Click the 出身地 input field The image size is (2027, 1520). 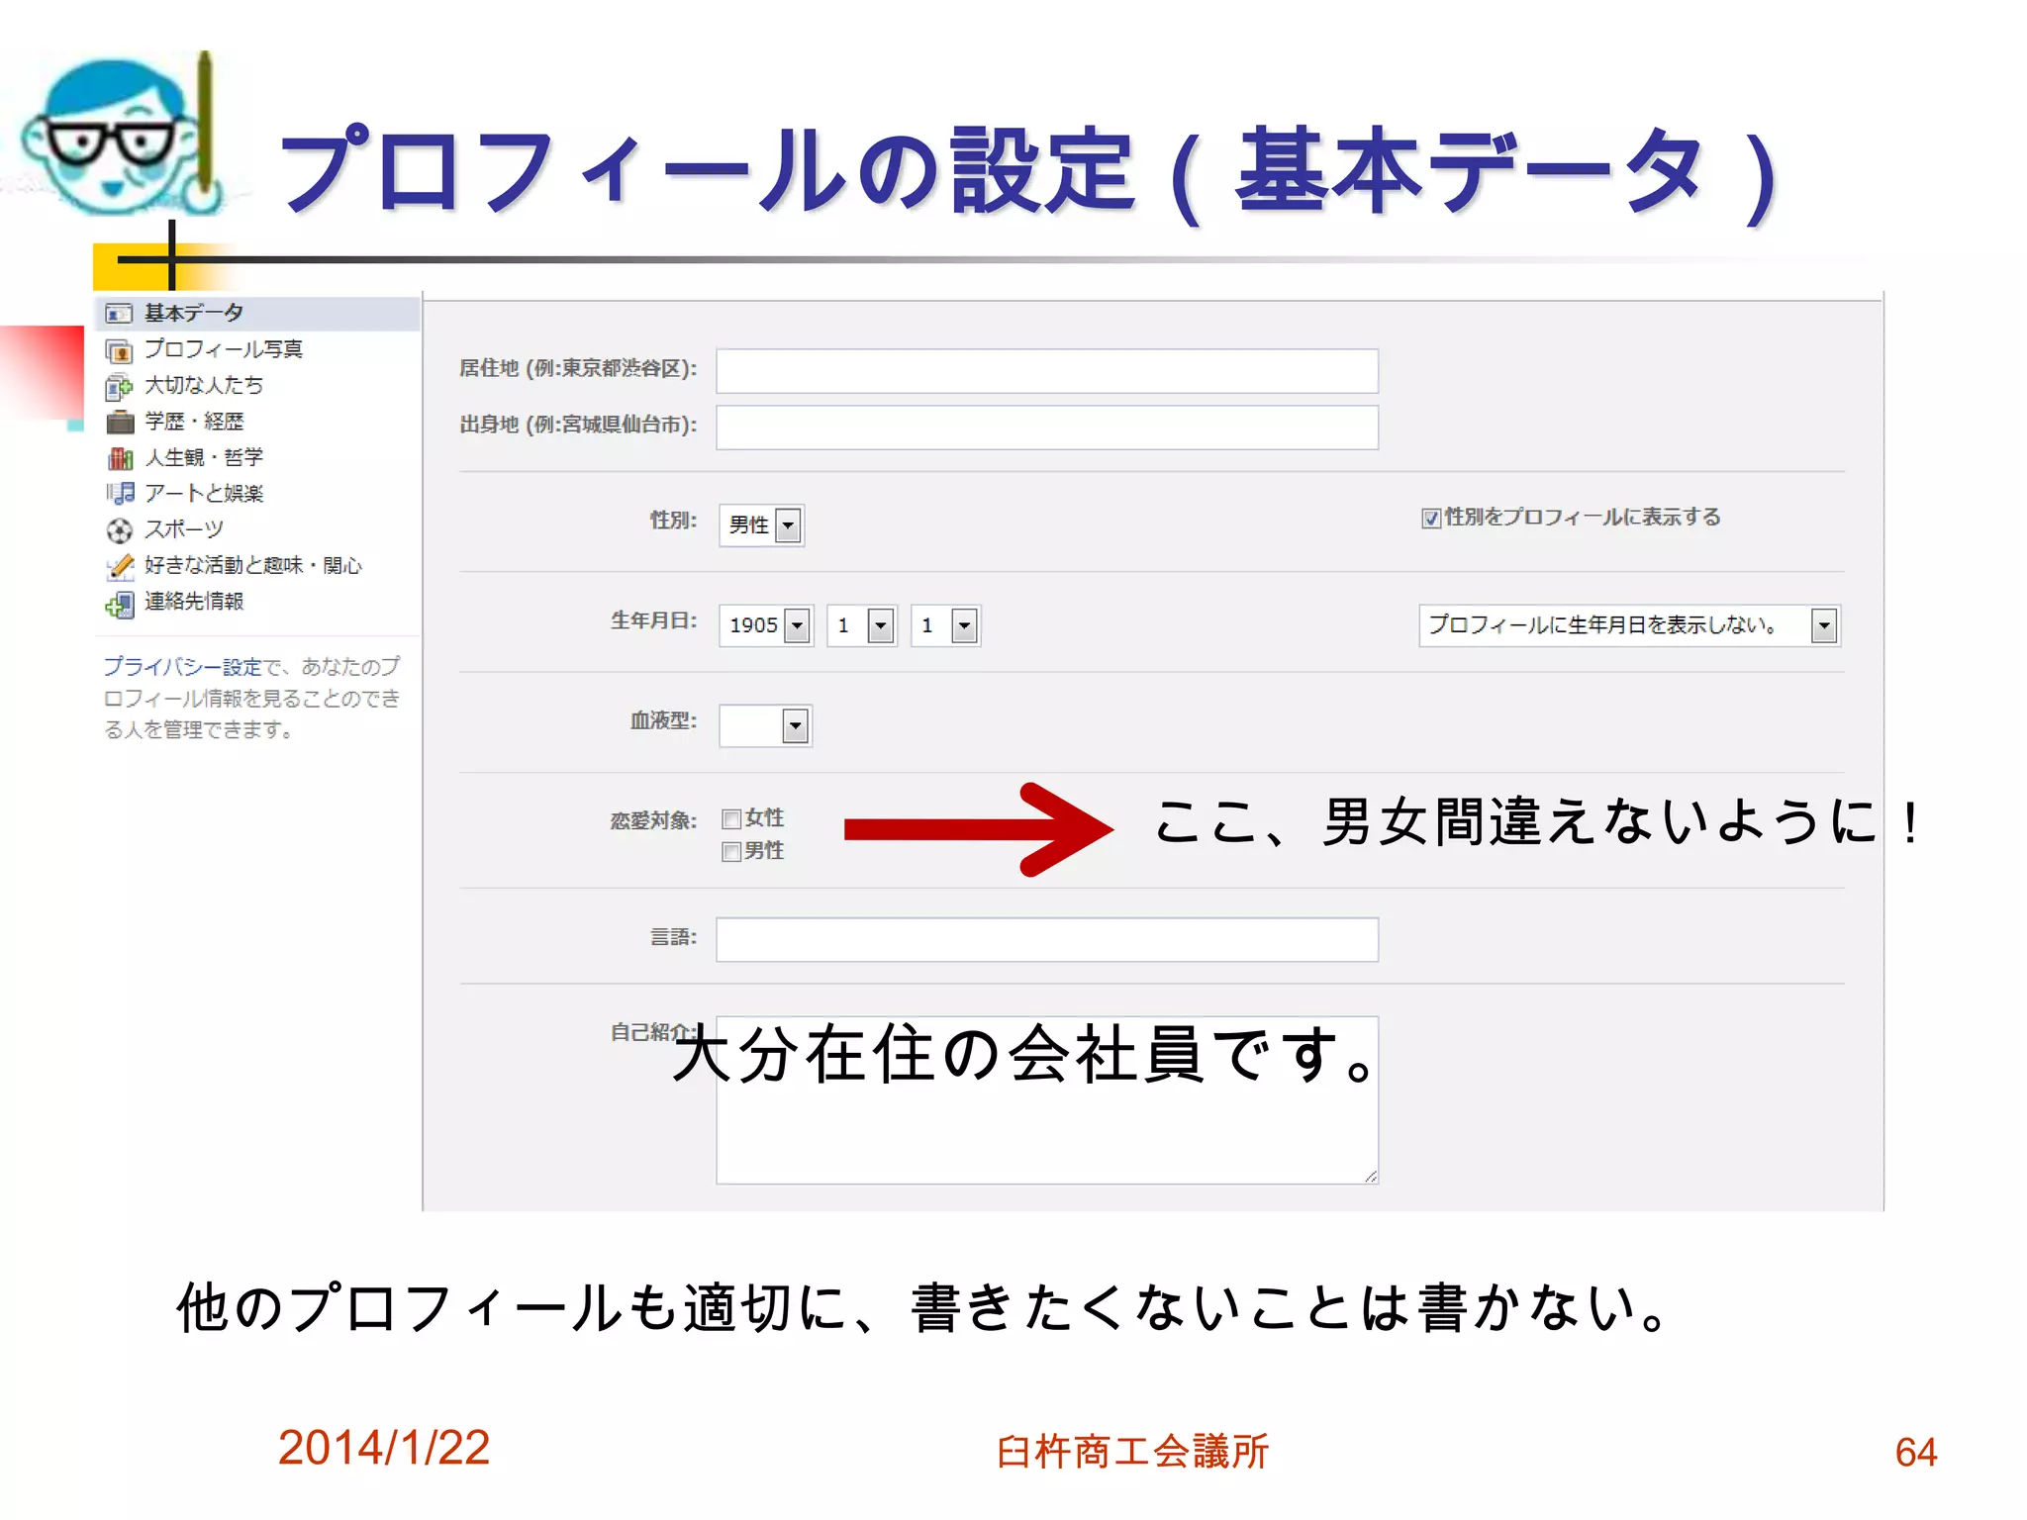click(x=1047, y=427)
